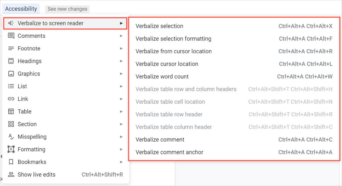Select Verbalize comment anchor
342x186 pixels.
point(169,152)
